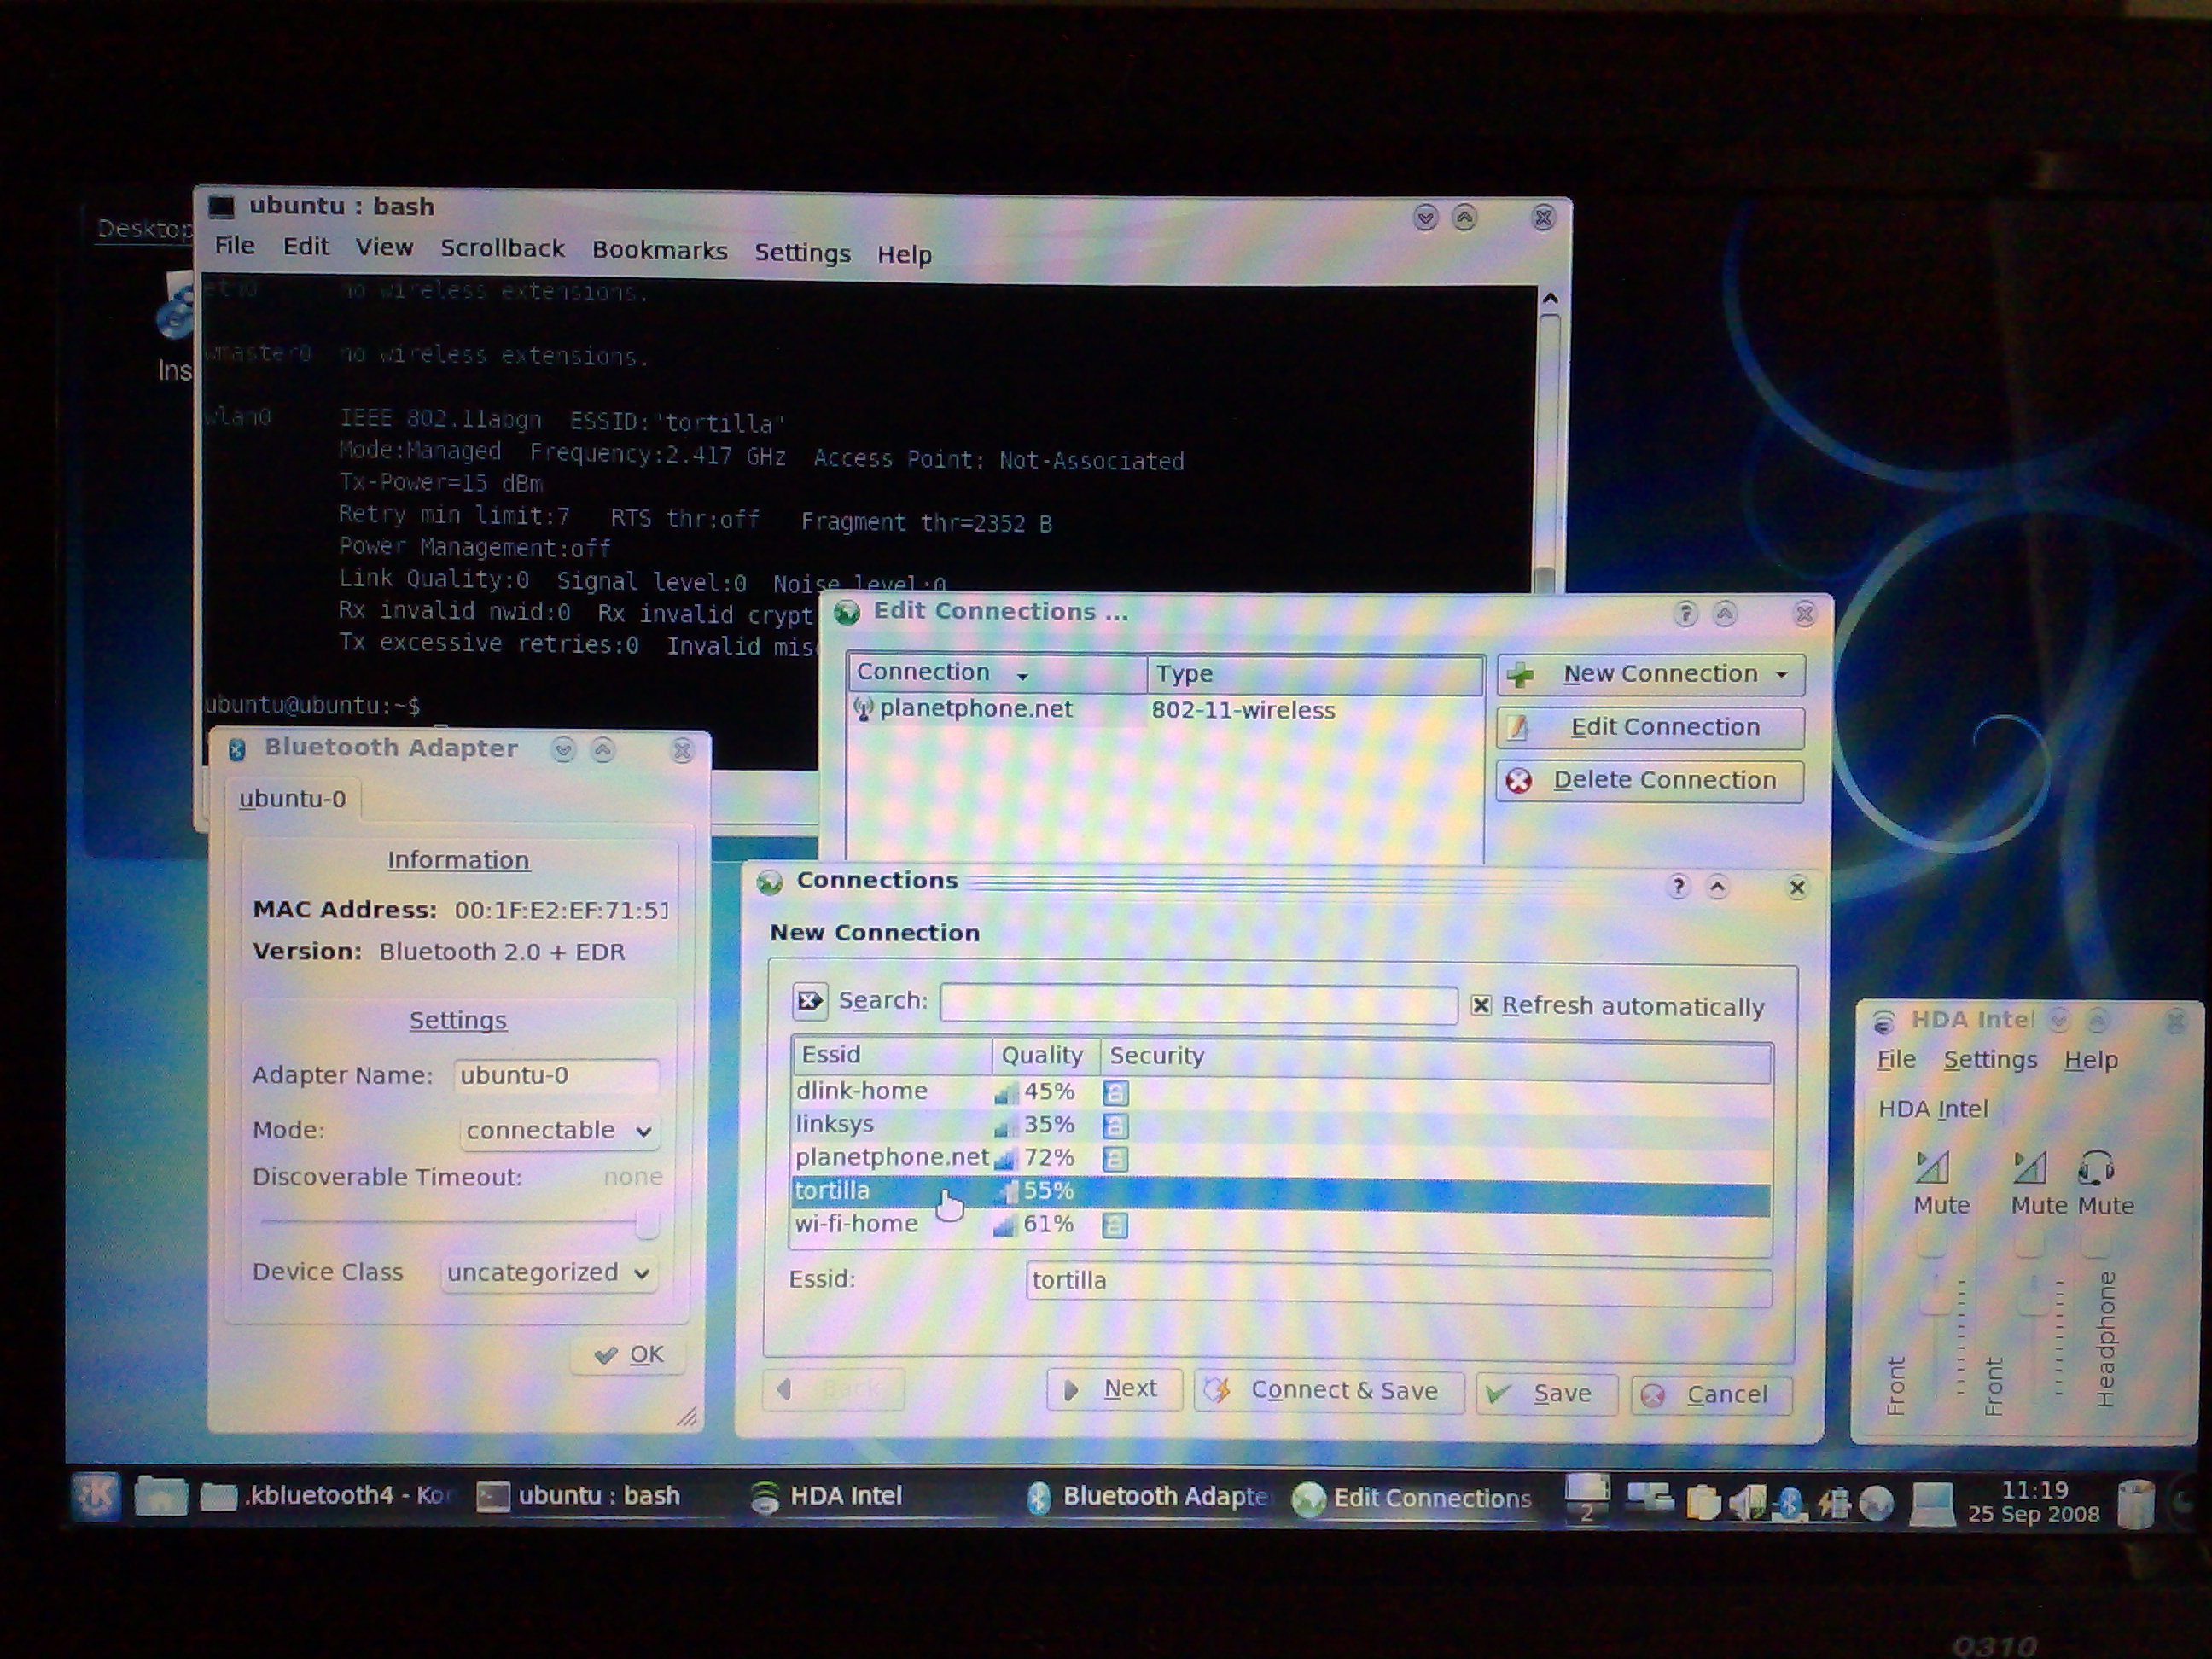
Task: Open the home folder icon in the panel
Action: pos(161,1496)
